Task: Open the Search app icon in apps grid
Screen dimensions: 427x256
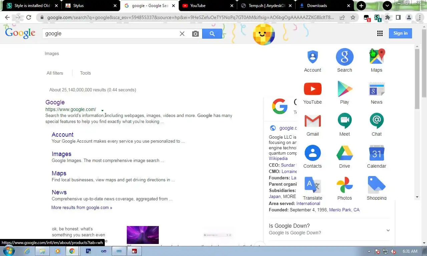Action: (345, 57)
